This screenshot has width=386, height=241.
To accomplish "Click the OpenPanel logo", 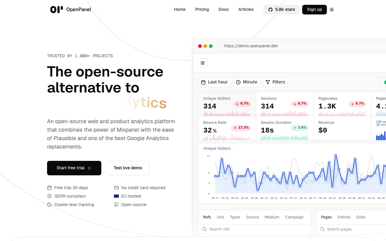I will [x=71, y=10].
